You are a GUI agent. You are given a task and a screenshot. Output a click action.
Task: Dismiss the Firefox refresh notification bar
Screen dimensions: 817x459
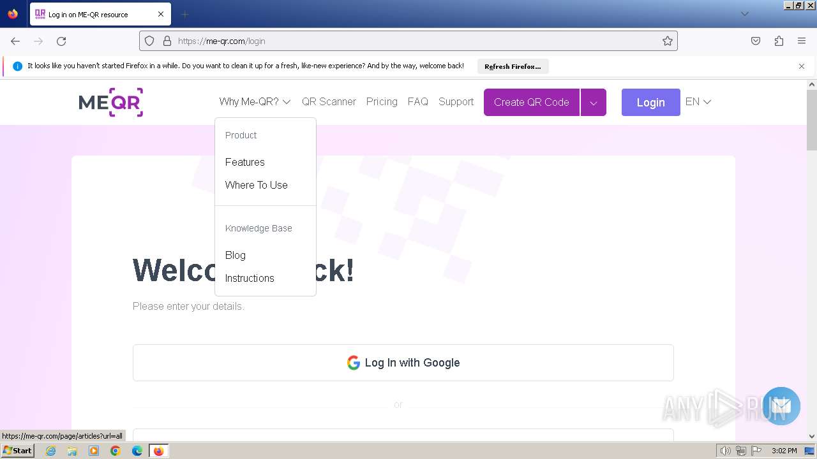802,66
